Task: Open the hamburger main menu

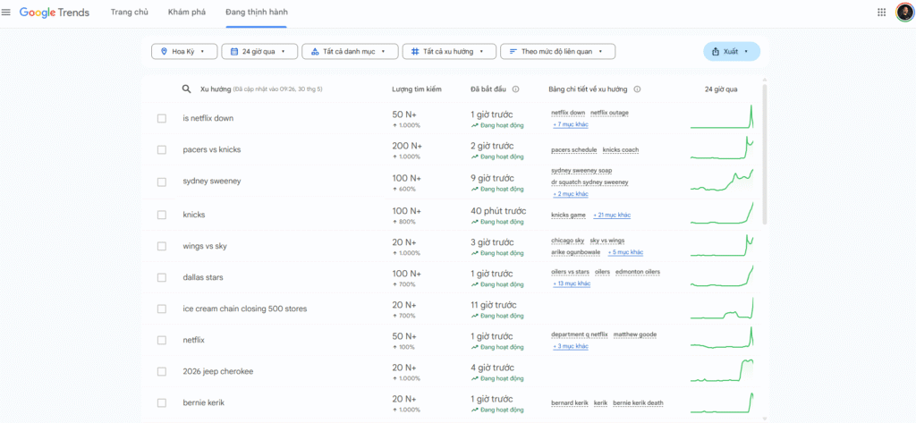Action: pos(6,13)
